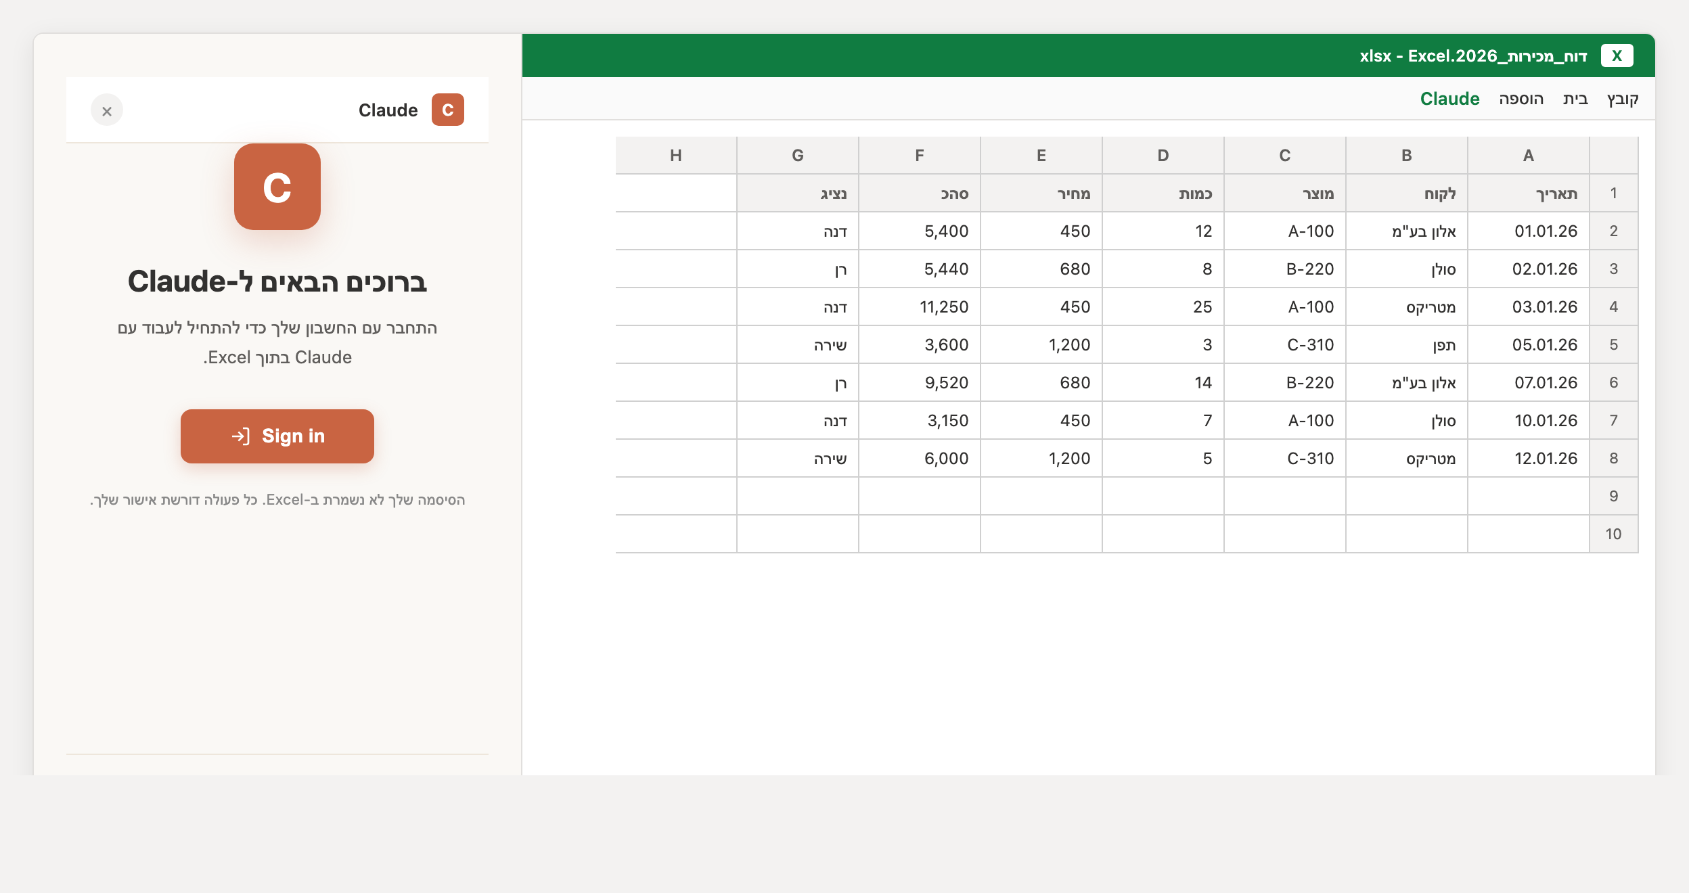This screenshot has width=1689, height=893.
Task: Click cell with product C-310 in row 8
Action: tap(1285, 459)
